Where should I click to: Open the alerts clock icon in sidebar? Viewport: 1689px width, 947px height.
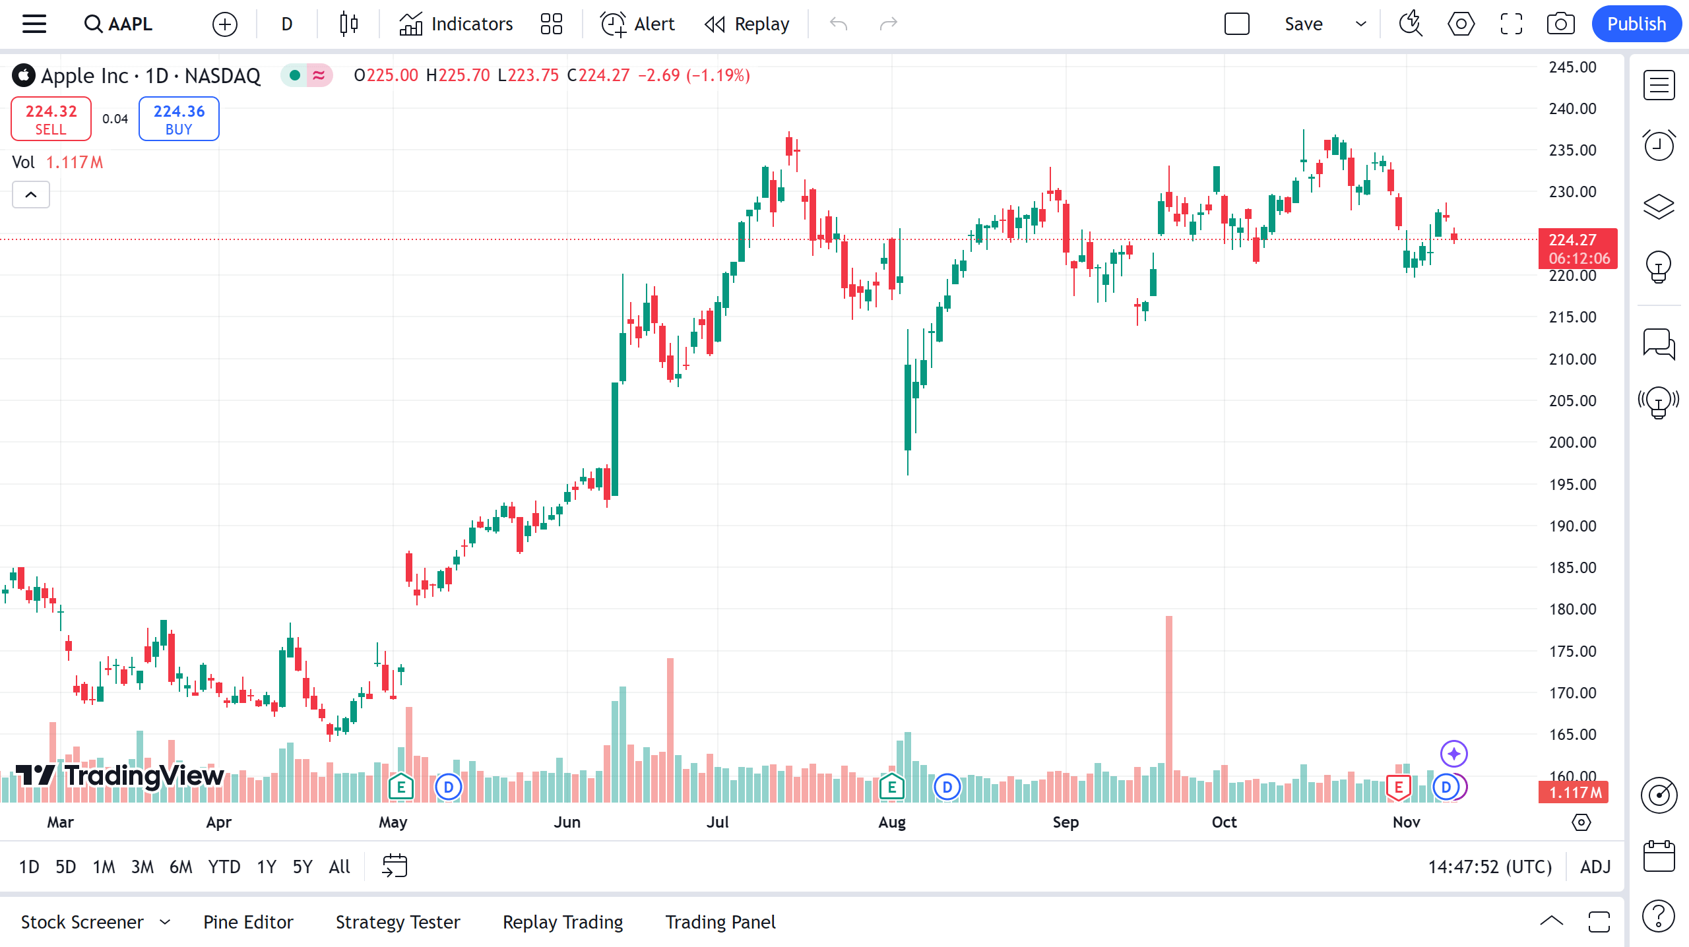[x=1659, y=146]
